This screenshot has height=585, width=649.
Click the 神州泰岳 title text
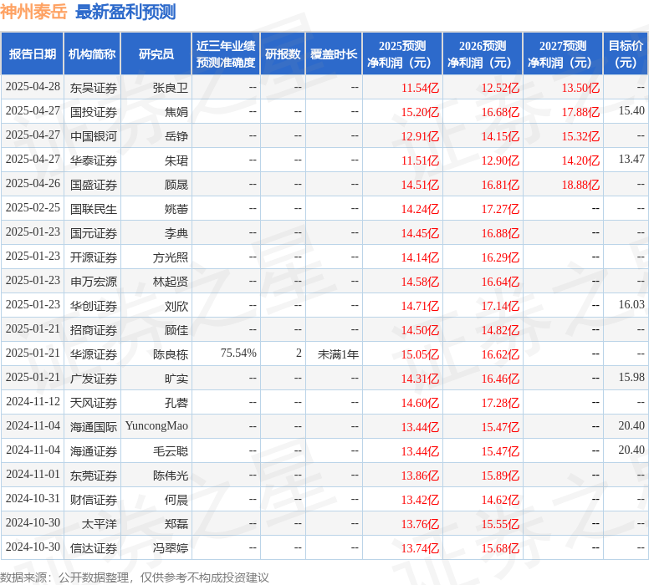pyautogui.click(x=33, y=11)
